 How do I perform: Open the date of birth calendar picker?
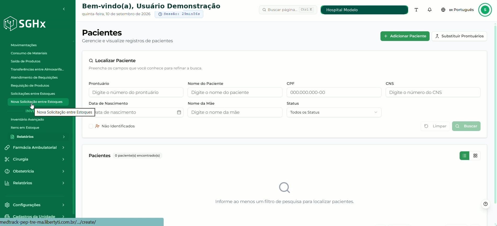pyautogui.click(x=179, y=112)
